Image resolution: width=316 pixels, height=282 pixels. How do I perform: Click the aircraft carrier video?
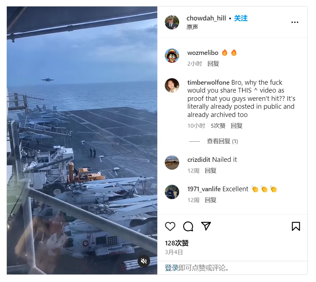(82, 140)
